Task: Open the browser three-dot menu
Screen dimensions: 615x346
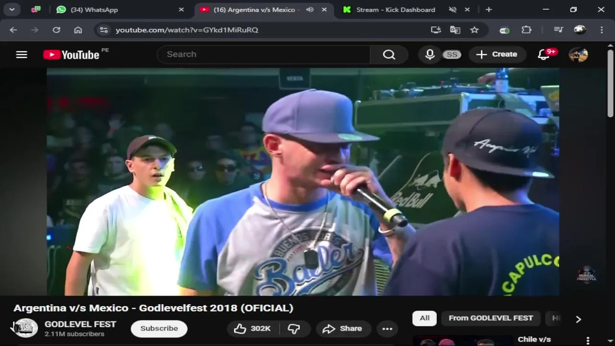Action: 602,30
